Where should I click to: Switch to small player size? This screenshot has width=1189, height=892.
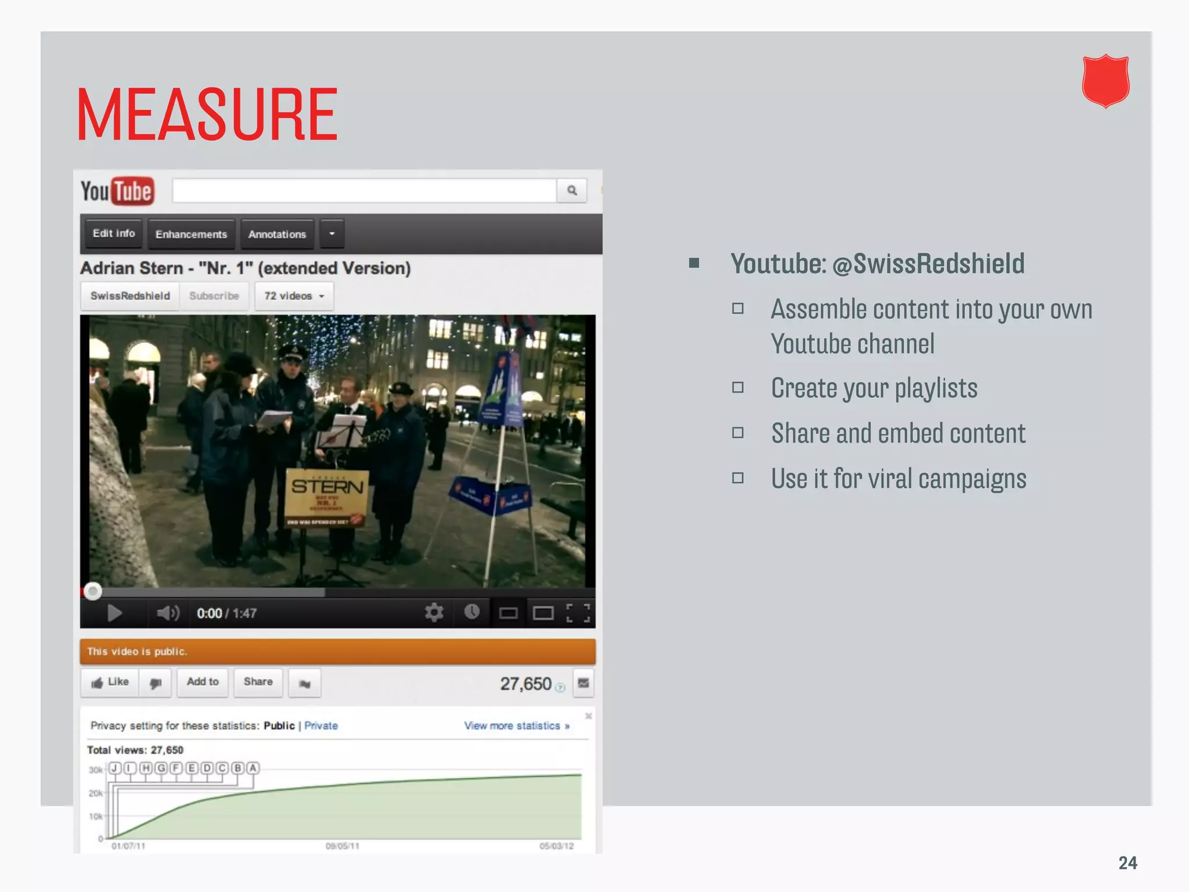point(509,613)
